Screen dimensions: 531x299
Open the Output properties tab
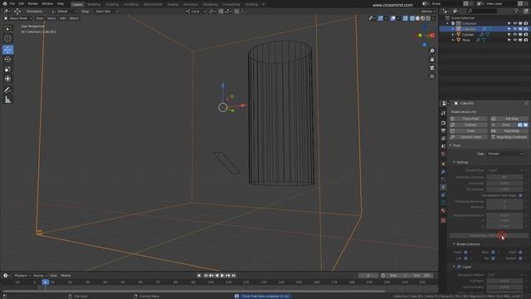443,130
